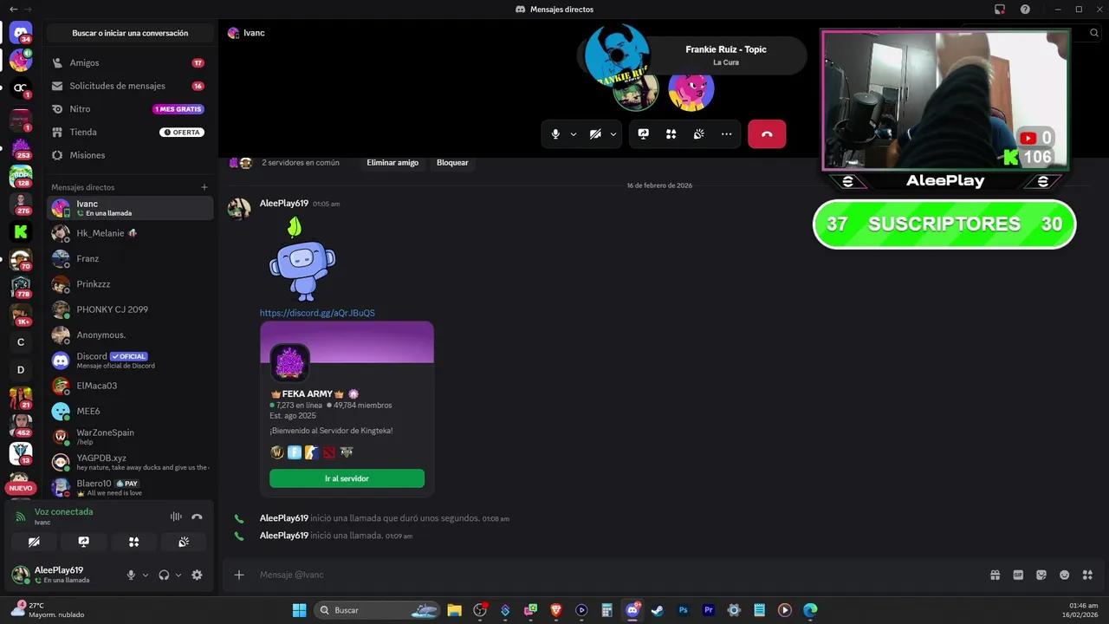Image resolution: width=1109 pixels, height=624 pixels.
Task: Open ElMaca03 direct message
Action: pyautogui.click(x=129, y=386)
